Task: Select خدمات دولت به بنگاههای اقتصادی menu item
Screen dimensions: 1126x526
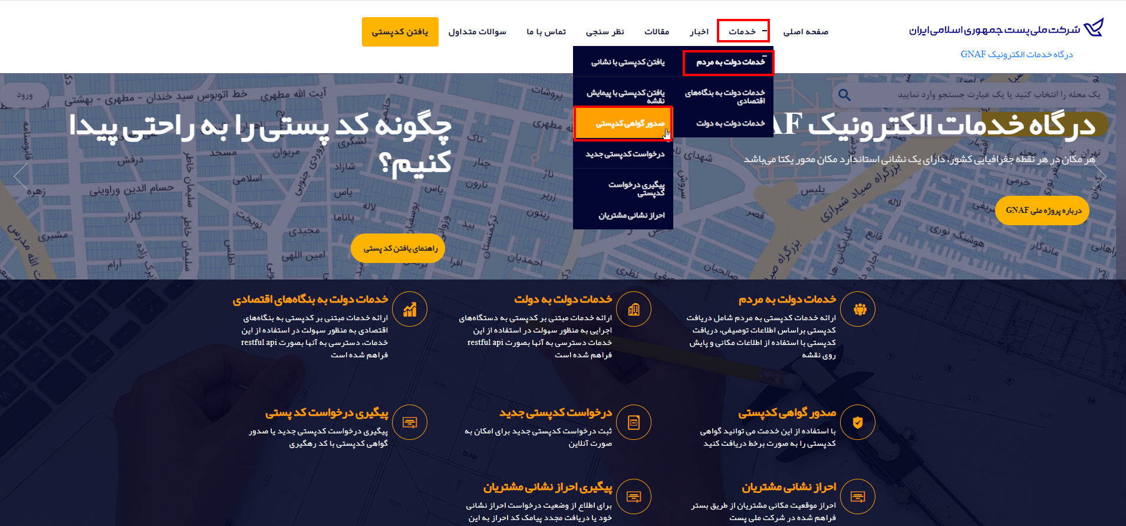Action: pyautogui.click(x=723, y=97)
